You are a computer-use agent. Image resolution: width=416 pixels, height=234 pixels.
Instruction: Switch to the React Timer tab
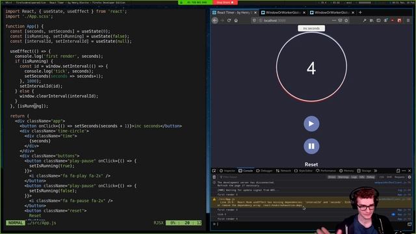coord(235,12)
